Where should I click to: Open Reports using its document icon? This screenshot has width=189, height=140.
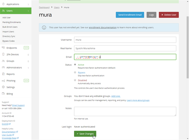3,74
